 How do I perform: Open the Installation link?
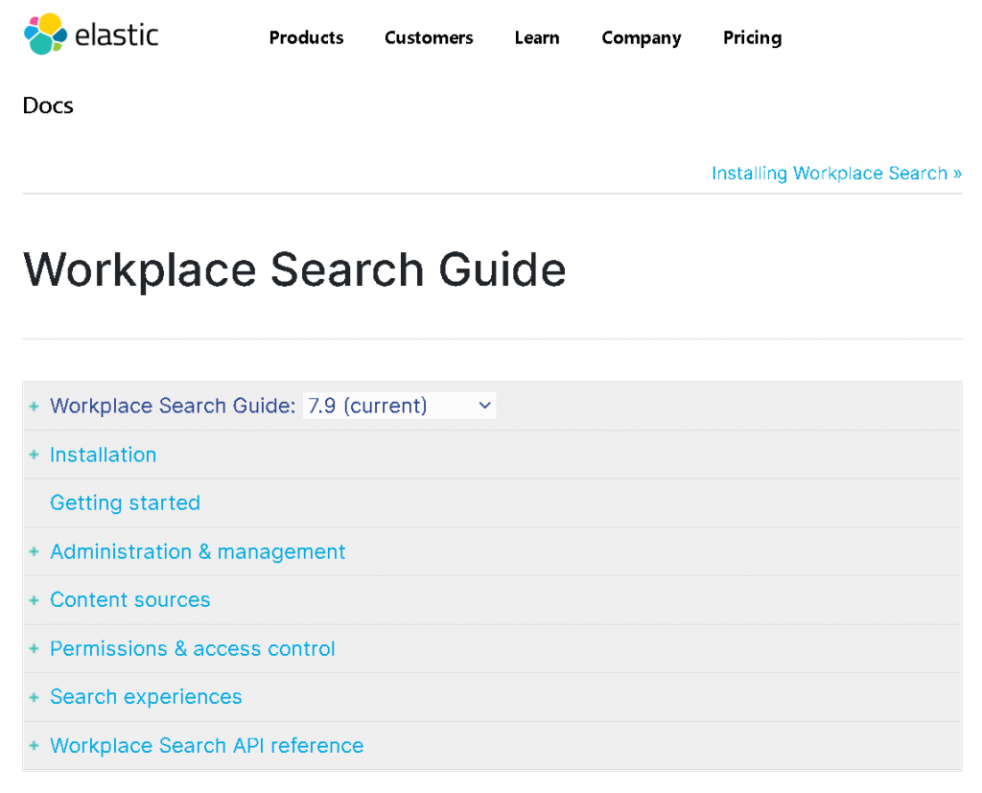tap(104, 455)
